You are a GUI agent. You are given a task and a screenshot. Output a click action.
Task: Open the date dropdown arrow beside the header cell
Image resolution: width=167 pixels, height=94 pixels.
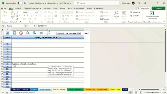pos(85,38)
